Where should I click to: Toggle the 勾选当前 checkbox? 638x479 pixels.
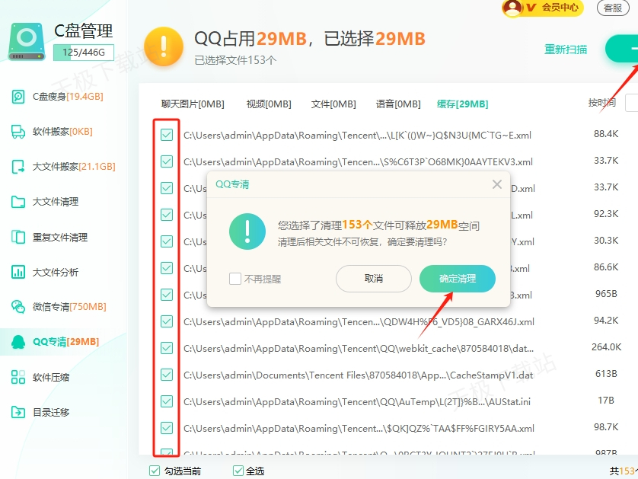pyautogui.click(x=155, y=471)
